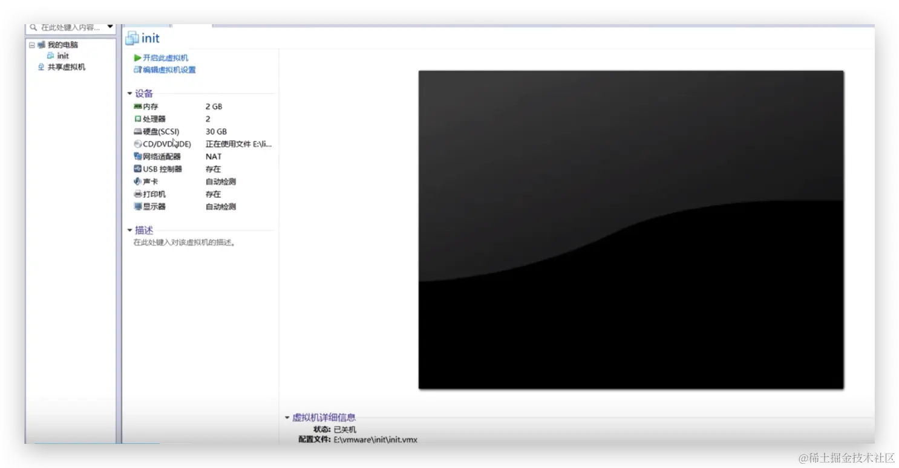The image size is (899, 468).
Task: Select 共享虚拟机 in the library tree
Action: point(67,67)
